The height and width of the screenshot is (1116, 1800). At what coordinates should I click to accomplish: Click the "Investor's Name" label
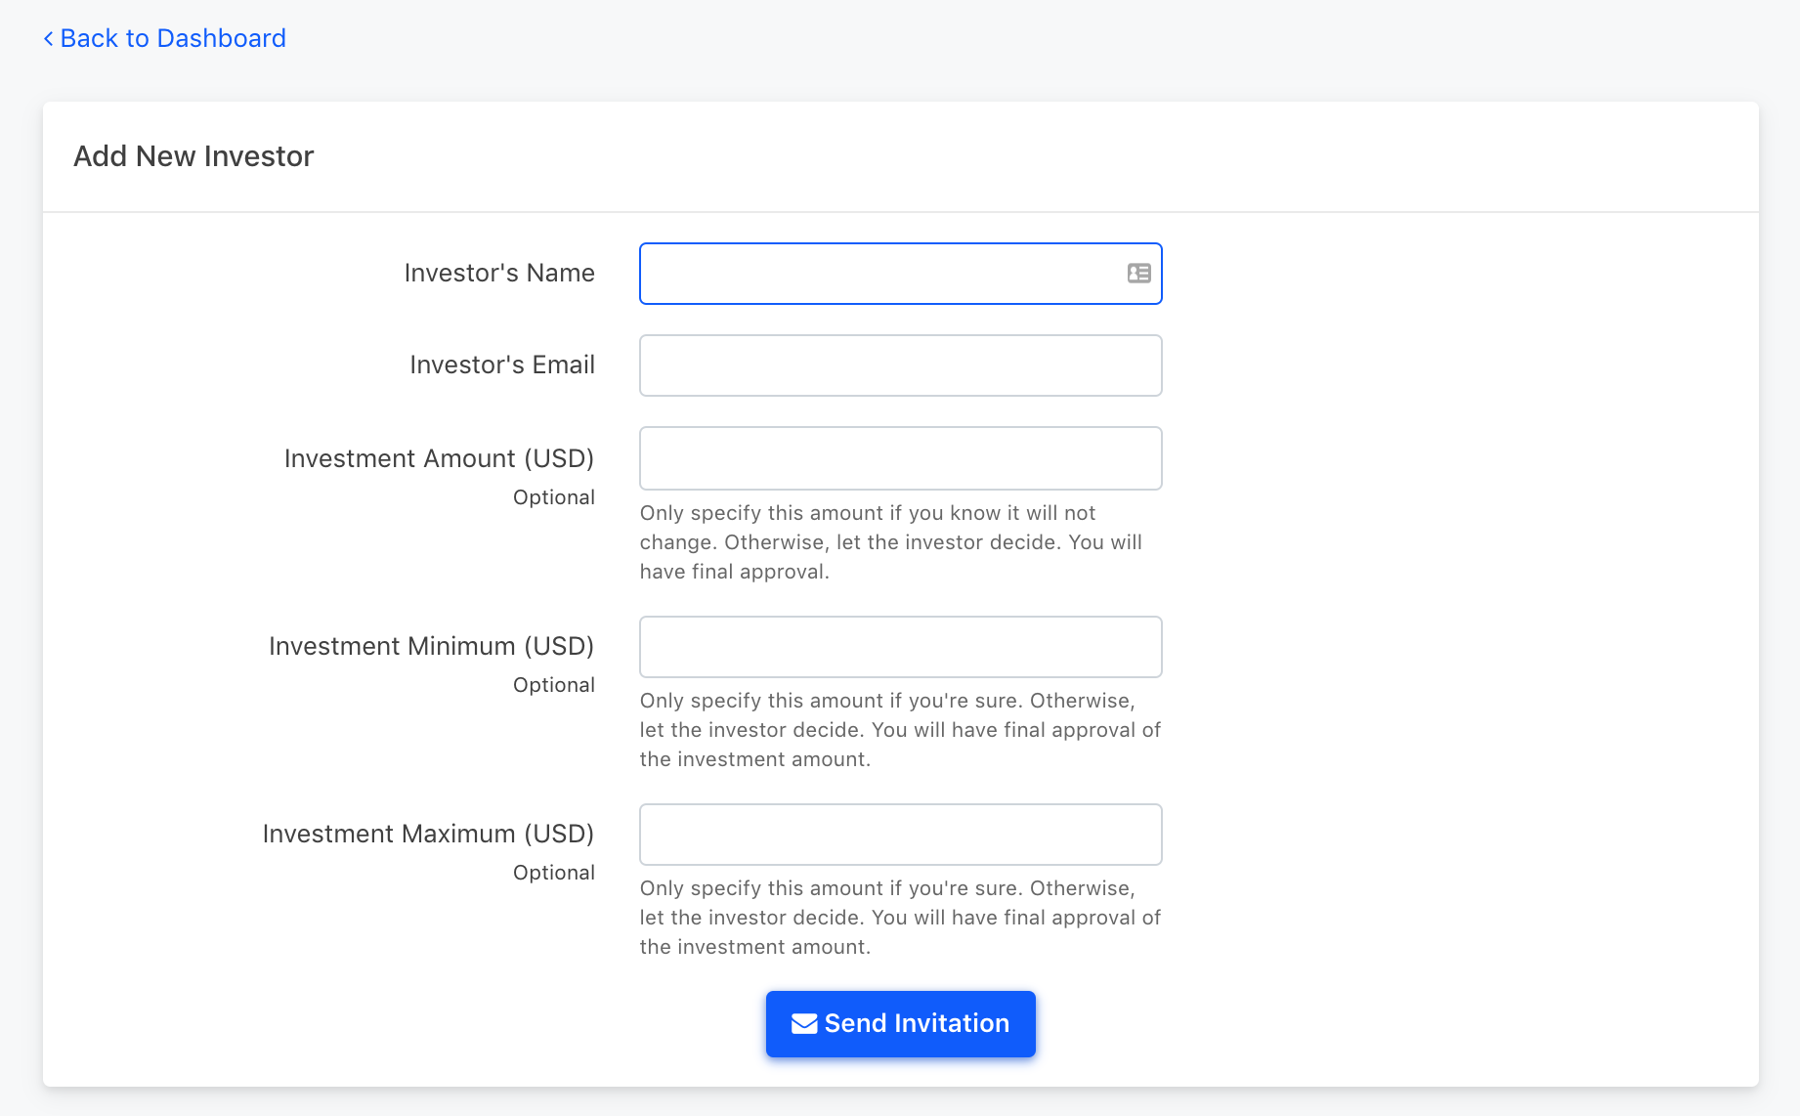(x=499, y=273)
